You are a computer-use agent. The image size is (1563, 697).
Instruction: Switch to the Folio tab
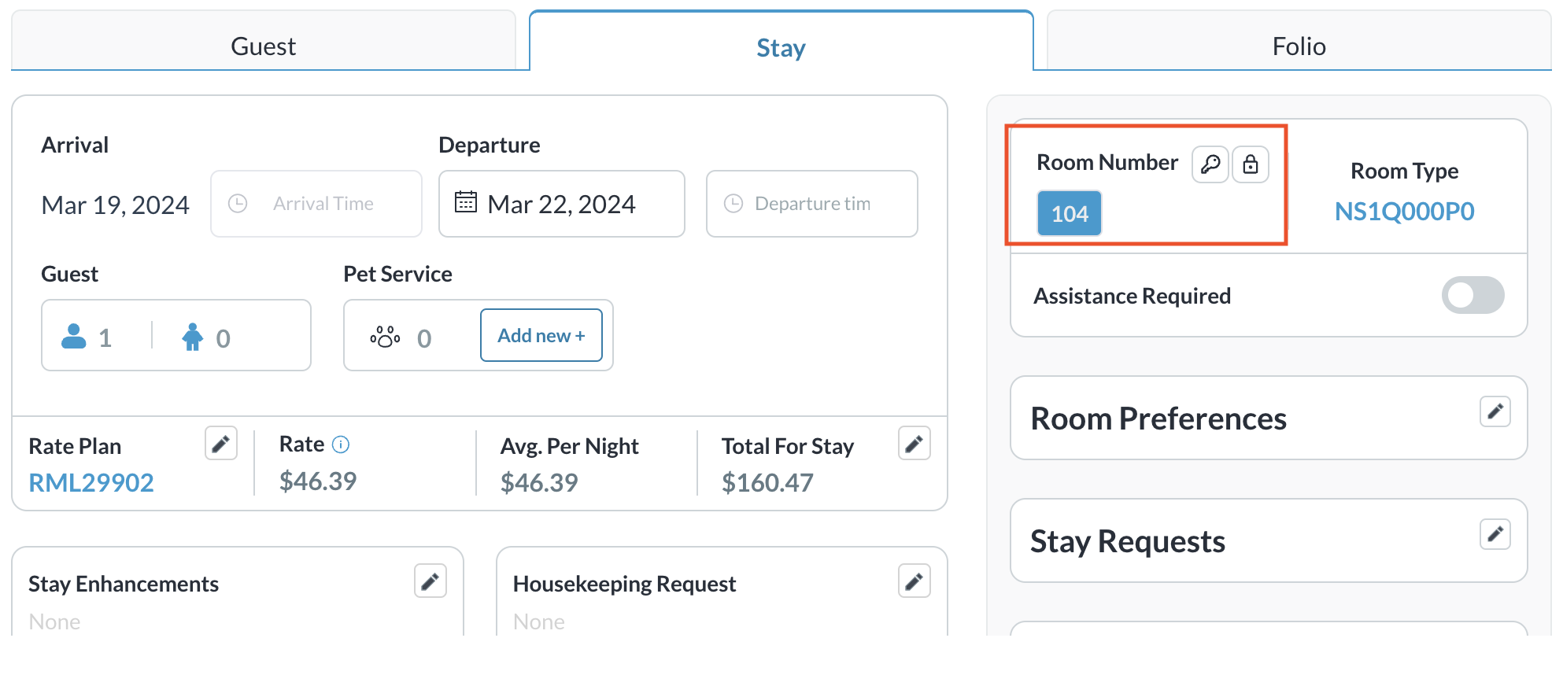(x=1299, y=46)
